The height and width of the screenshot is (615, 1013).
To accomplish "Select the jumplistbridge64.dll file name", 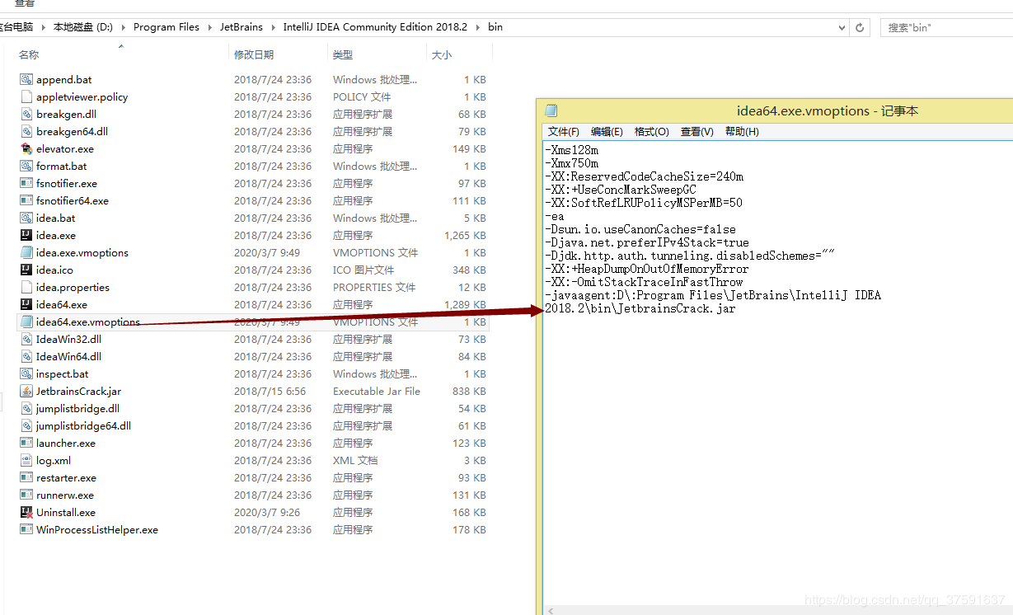I will click(83, 426).
